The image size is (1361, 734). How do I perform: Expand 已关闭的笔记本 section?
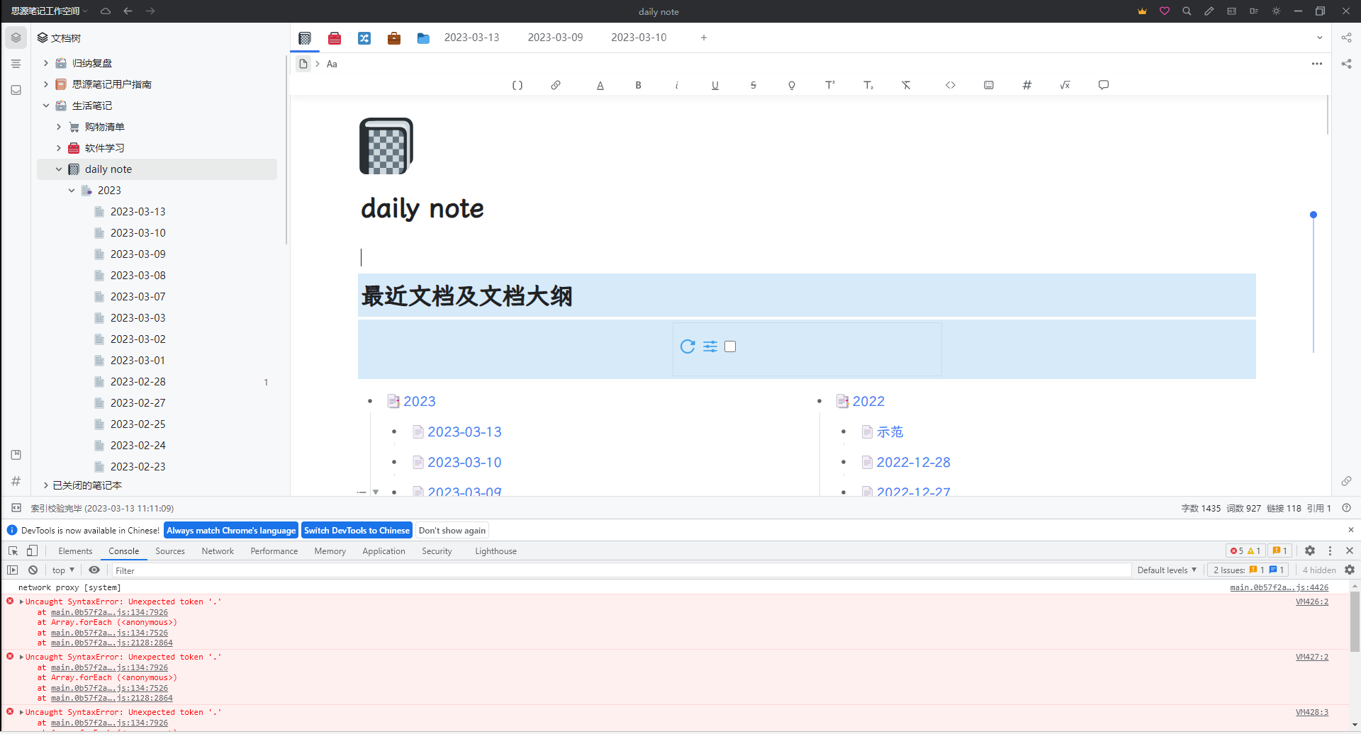46,485
